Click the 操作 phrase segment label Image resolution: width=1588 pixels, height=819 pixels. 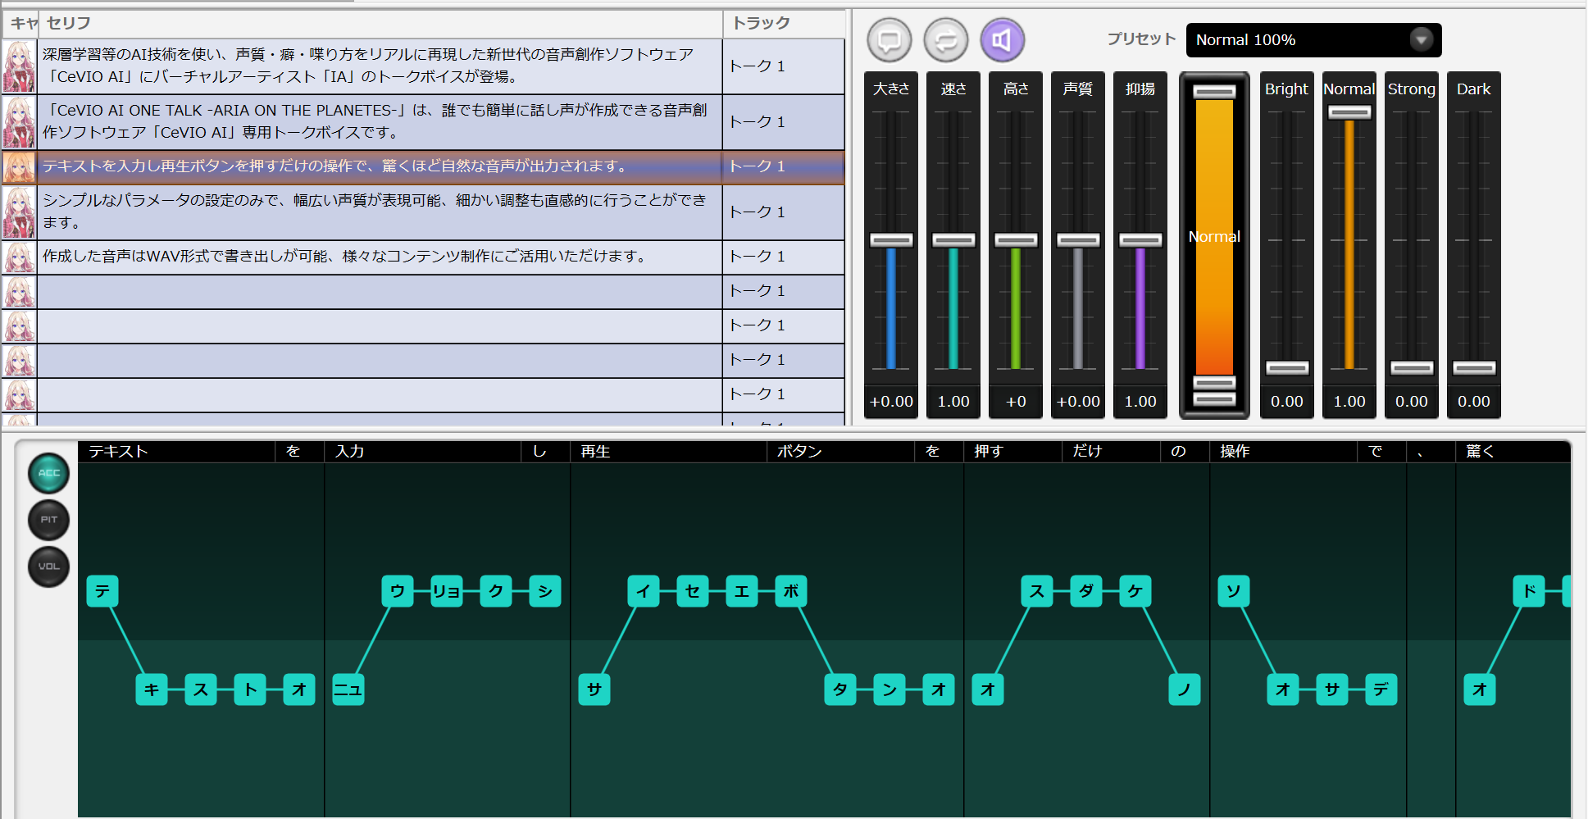coord(1284,452)
